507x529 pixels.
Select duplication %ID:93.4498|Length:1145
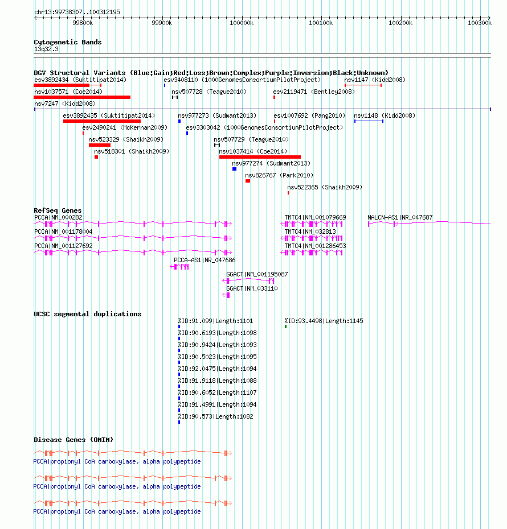(x=324, y=321)
